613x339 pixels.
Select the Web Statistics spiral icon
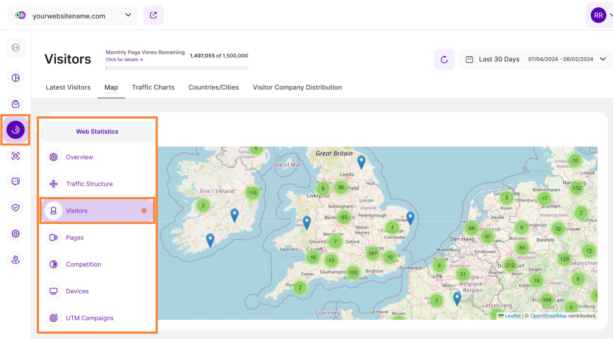pos(16,130)
